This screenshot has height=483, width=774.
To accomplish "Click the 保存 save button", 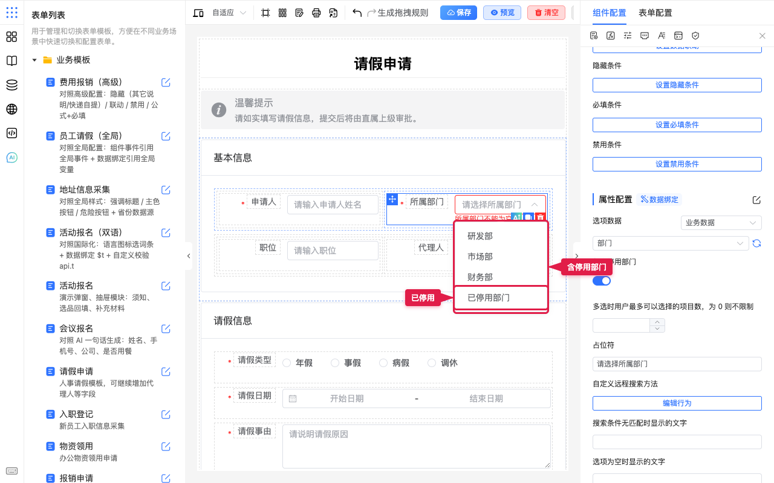I will tap(458, 13).
